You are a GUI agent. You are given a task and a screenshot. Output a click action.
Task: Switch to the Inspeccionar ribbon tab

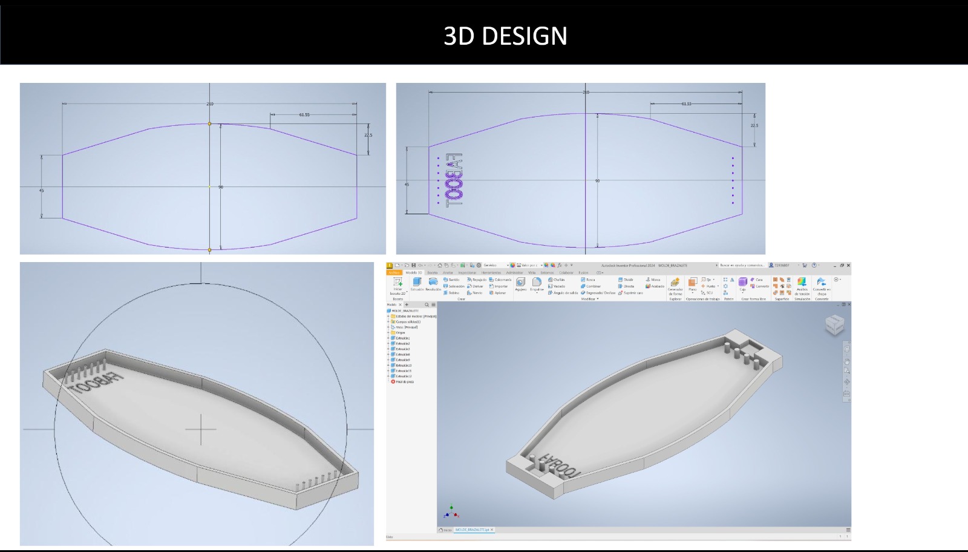tap(467, 272)
